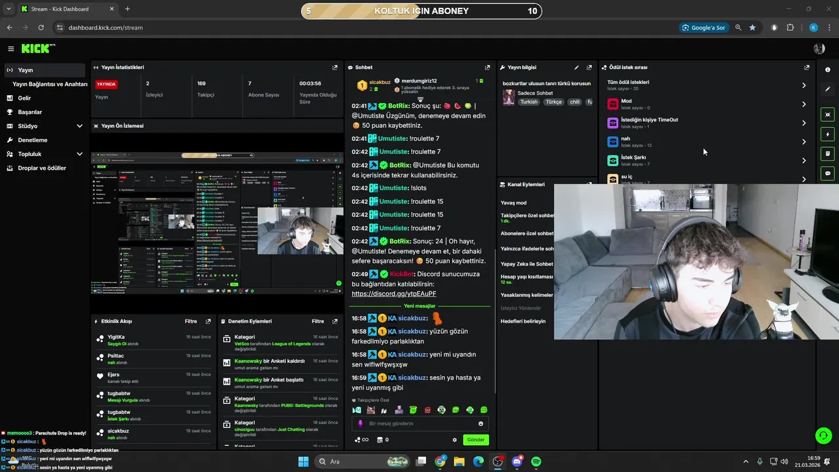
Task: Open the emoji picker in chat input
Action: point(480,423)
